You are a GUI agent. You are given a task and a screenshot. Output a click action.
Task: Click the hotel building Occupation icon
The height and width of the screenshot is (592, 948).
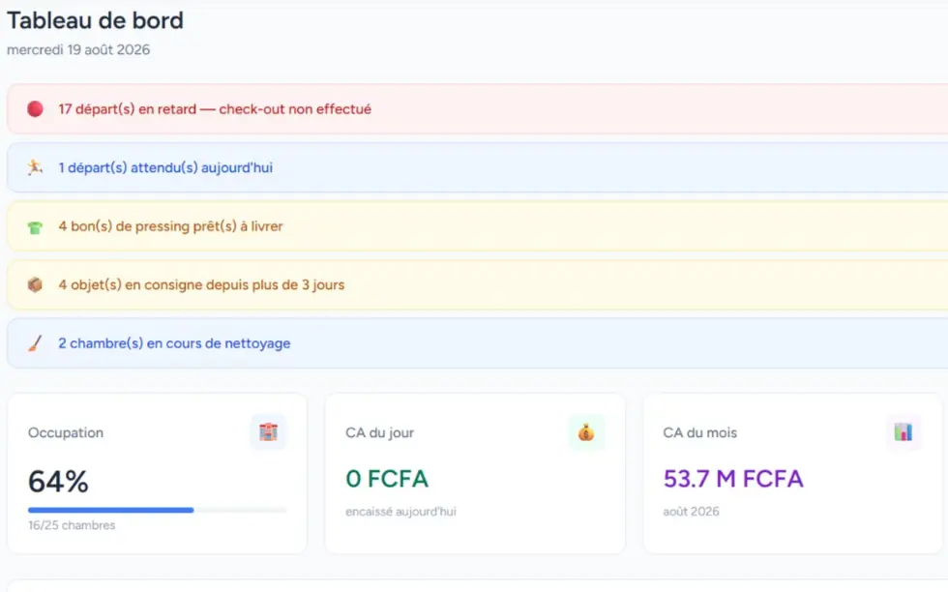(x=269, y=432)
